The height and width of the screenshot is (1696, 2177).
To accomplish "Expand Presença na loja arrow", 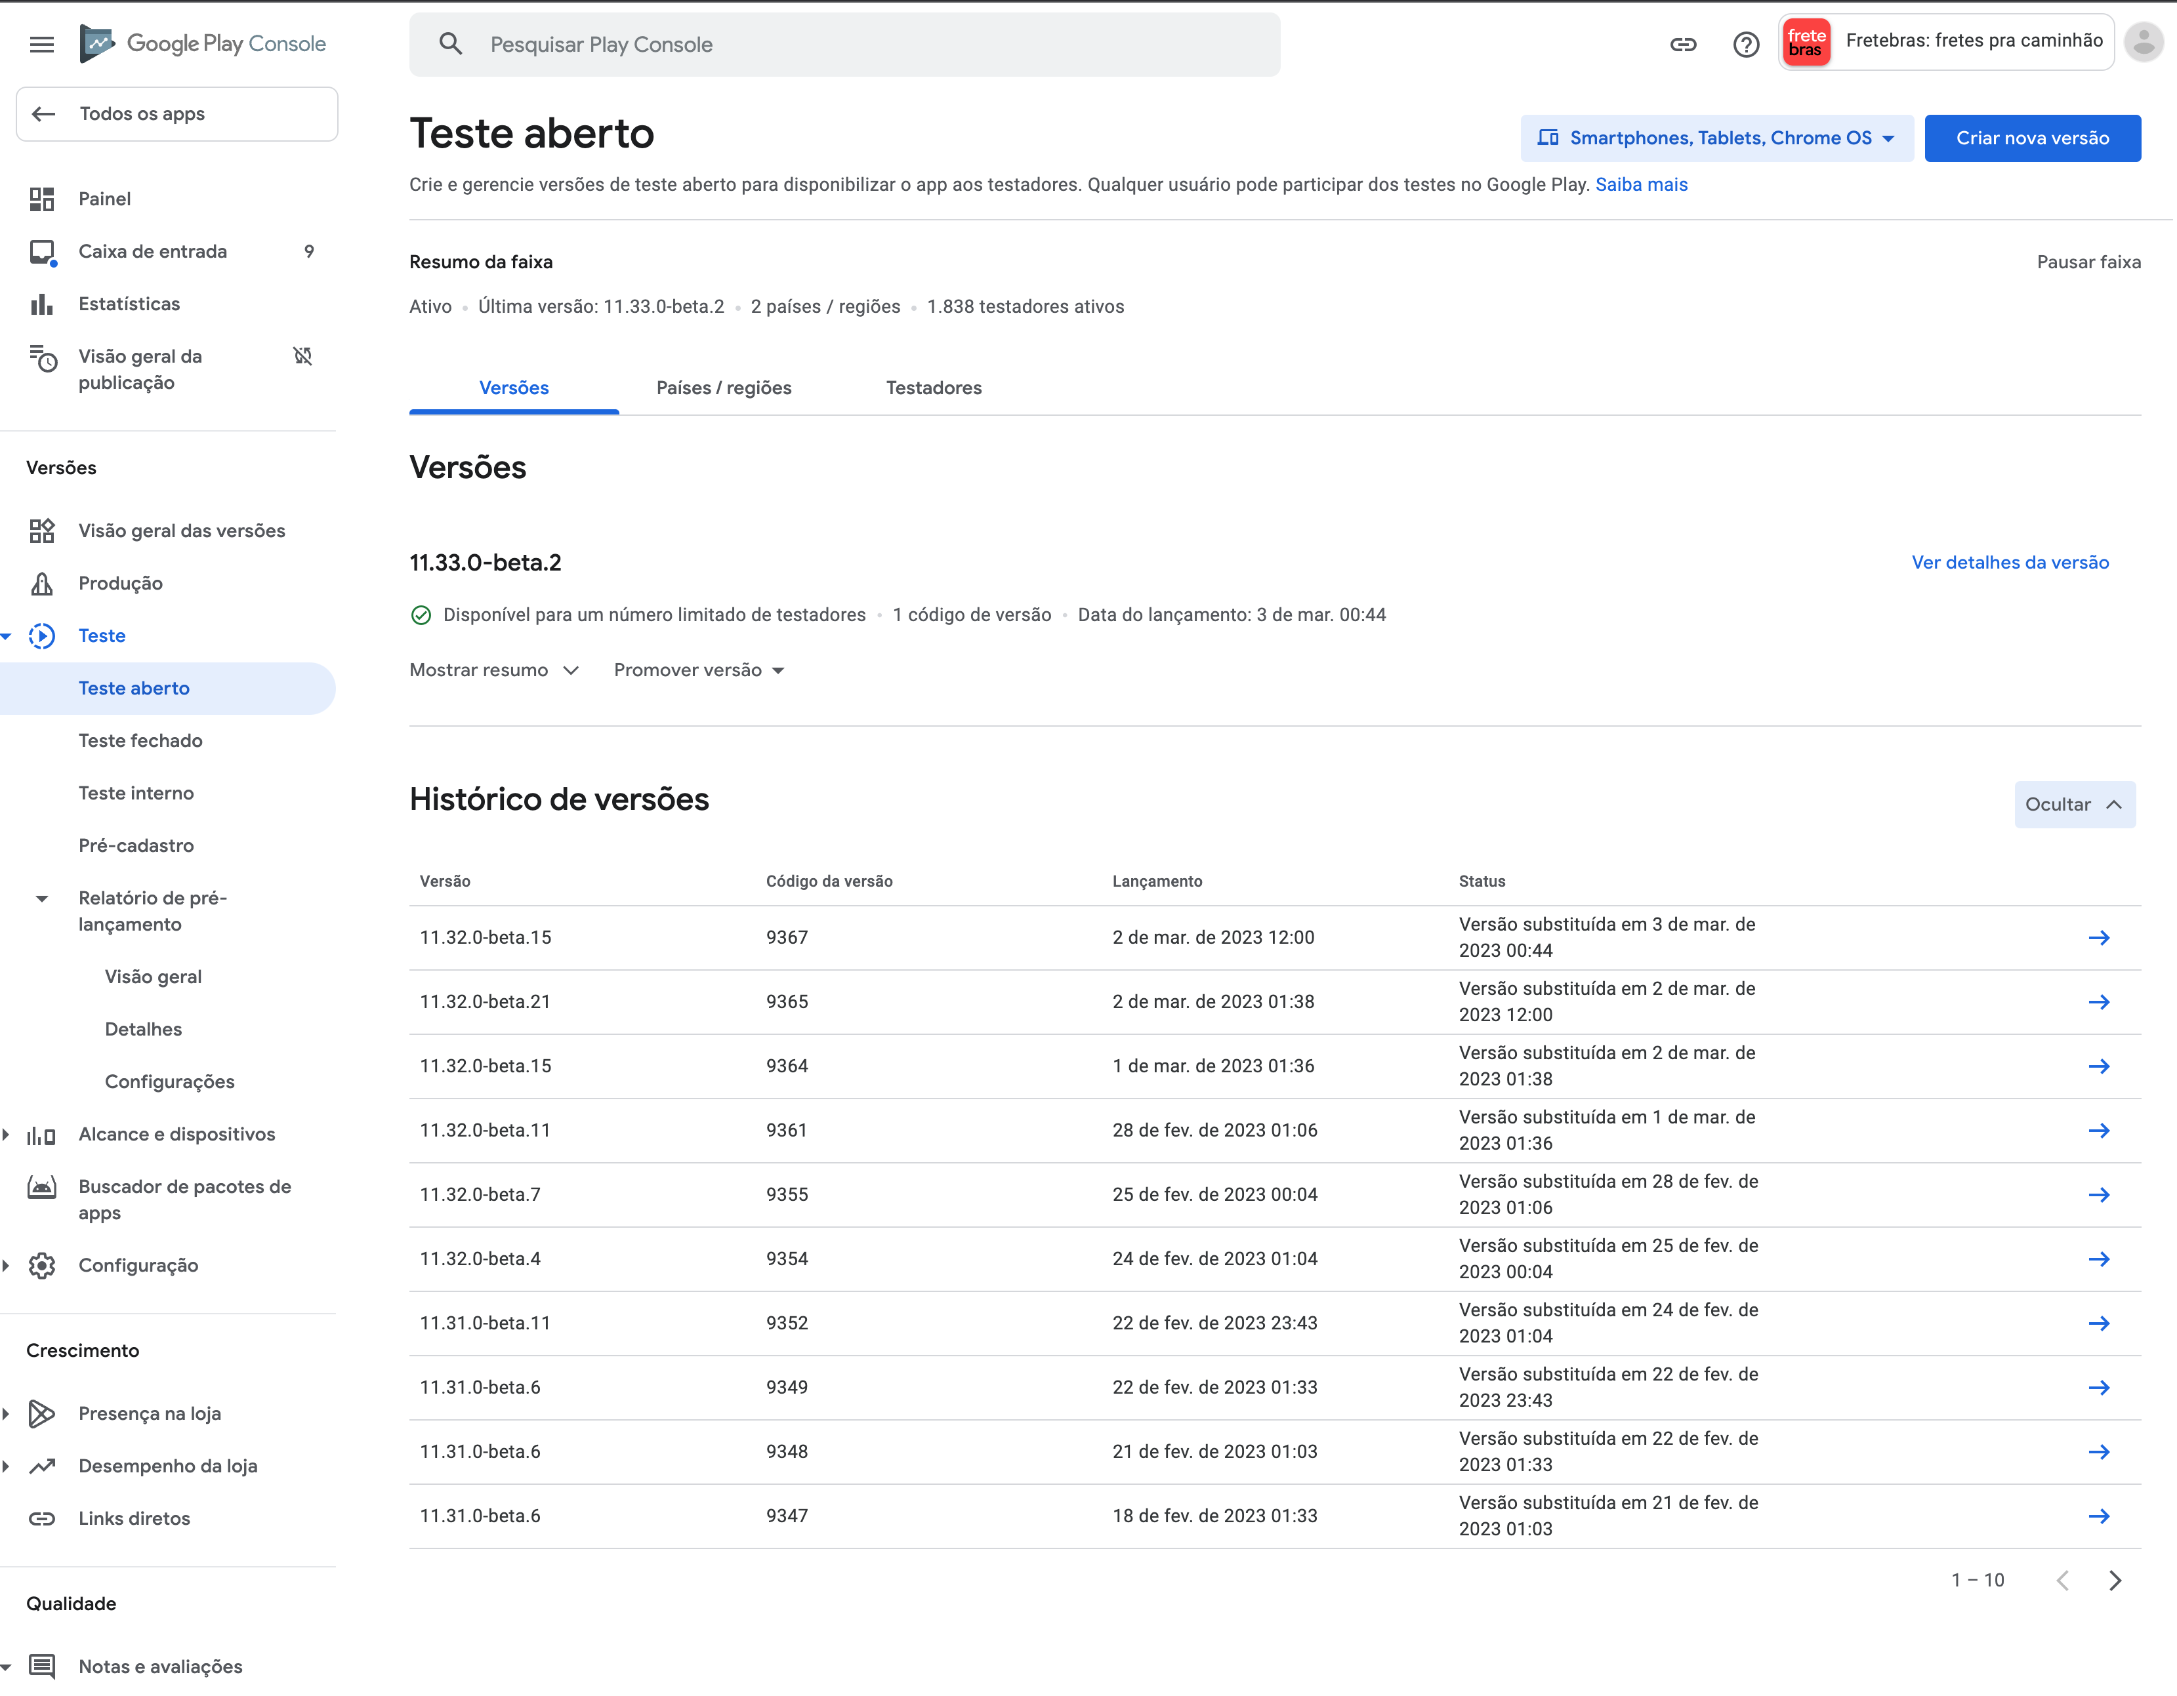I will pos(7,1414).
